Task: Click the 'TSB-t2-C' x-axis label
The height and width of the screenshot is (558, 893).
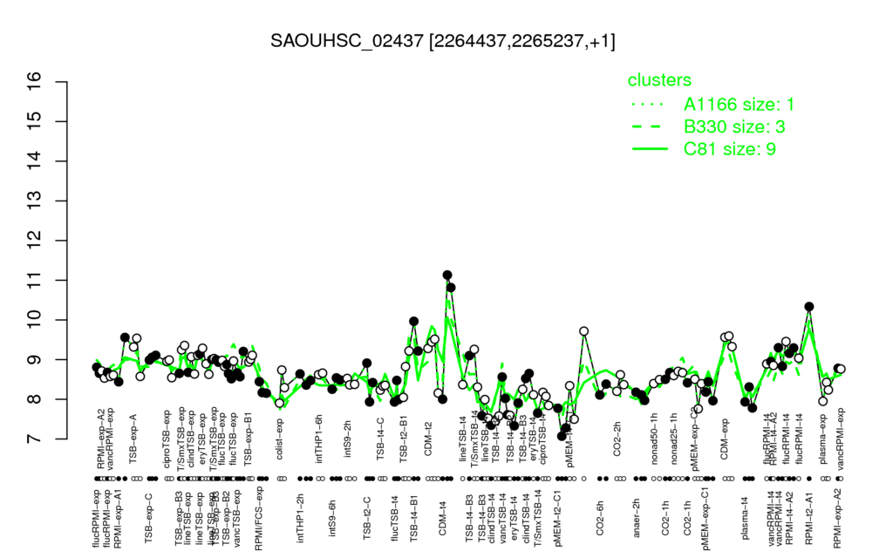Action: click(367, 519)
